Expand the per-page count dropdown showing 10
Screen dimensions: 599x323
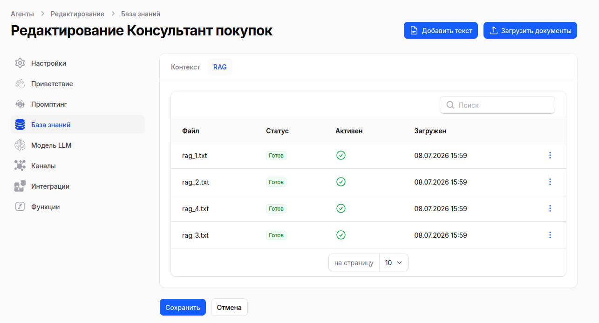click(394, 262)
